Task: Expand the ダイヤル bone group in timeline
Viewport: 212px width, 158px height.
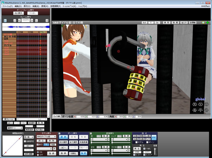Action: pyautogui.click(x=3, y=45)
